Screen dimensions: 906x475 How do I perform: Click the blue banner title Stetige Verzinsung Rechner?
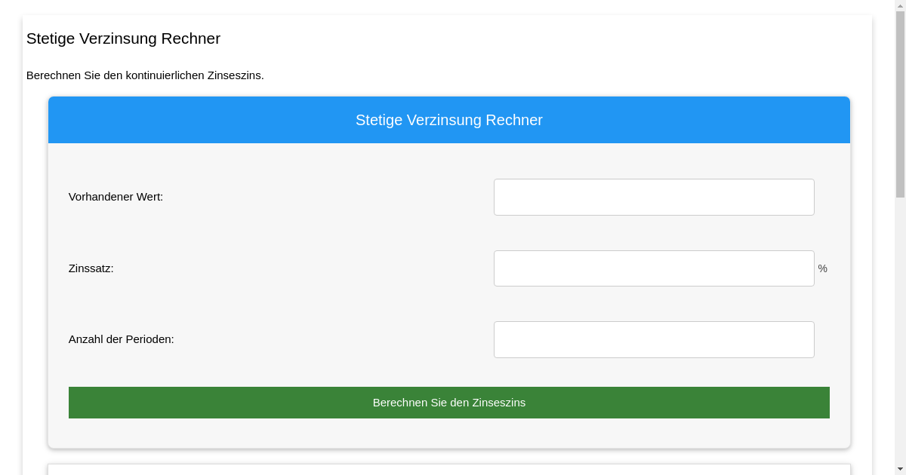[x=449, y=120]
